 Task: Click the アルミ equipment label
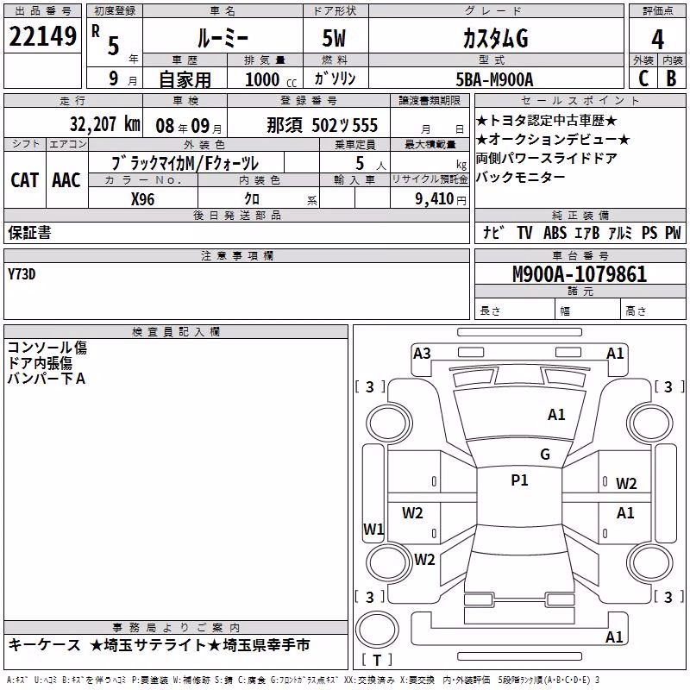[x=620, y=233]
